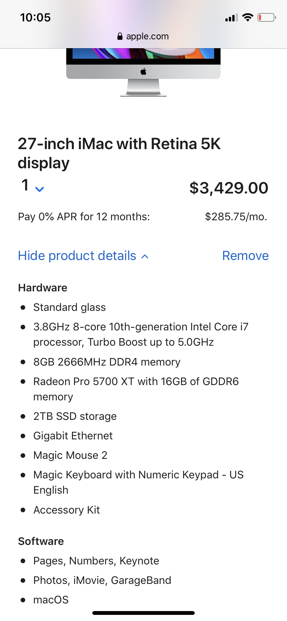Collapse details via Hide product details

point(83,256)
